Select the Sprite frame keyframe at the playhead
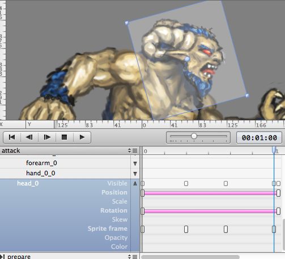This screenshot has height=259, width=285. (274, 230)
